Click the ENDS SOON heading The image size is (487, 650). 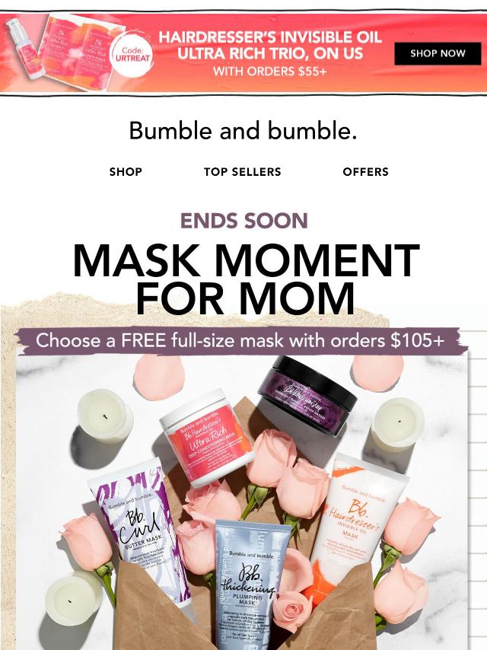point(244,221)
